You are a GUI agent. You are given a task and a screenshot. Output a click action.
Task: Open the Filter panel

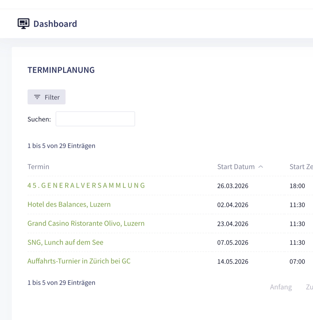coord(47,97)
